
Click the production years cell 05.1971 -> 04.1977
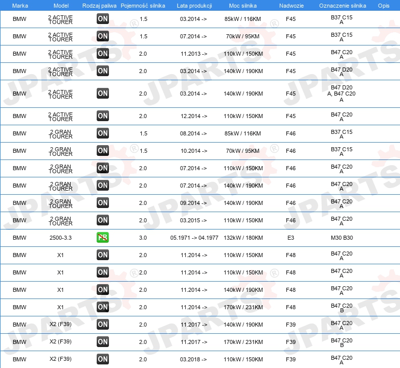tap(194, 238)
